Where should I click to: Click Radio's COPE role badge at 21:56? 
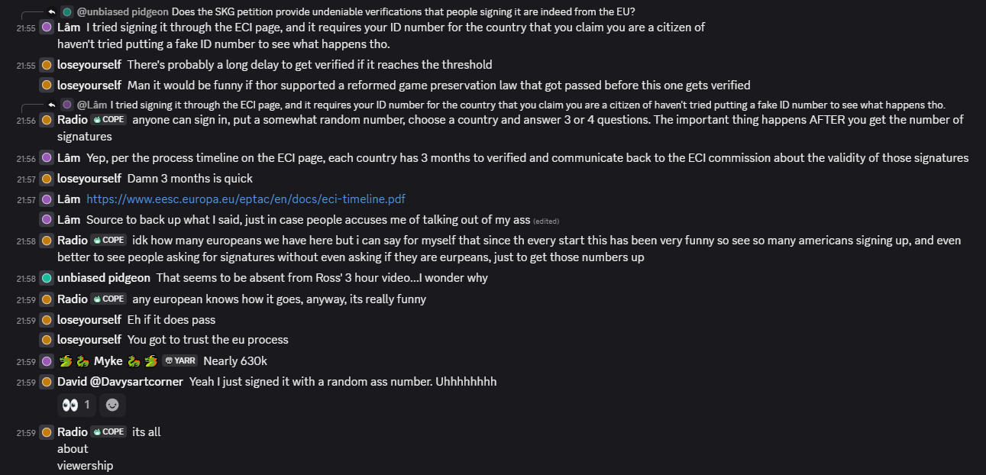tap(109, 120)
